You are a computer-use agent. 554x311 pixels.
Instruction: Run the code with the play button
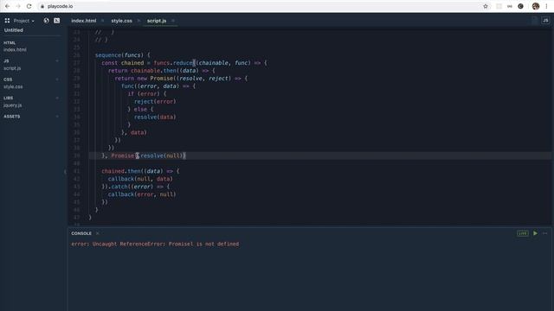(535, 233)
